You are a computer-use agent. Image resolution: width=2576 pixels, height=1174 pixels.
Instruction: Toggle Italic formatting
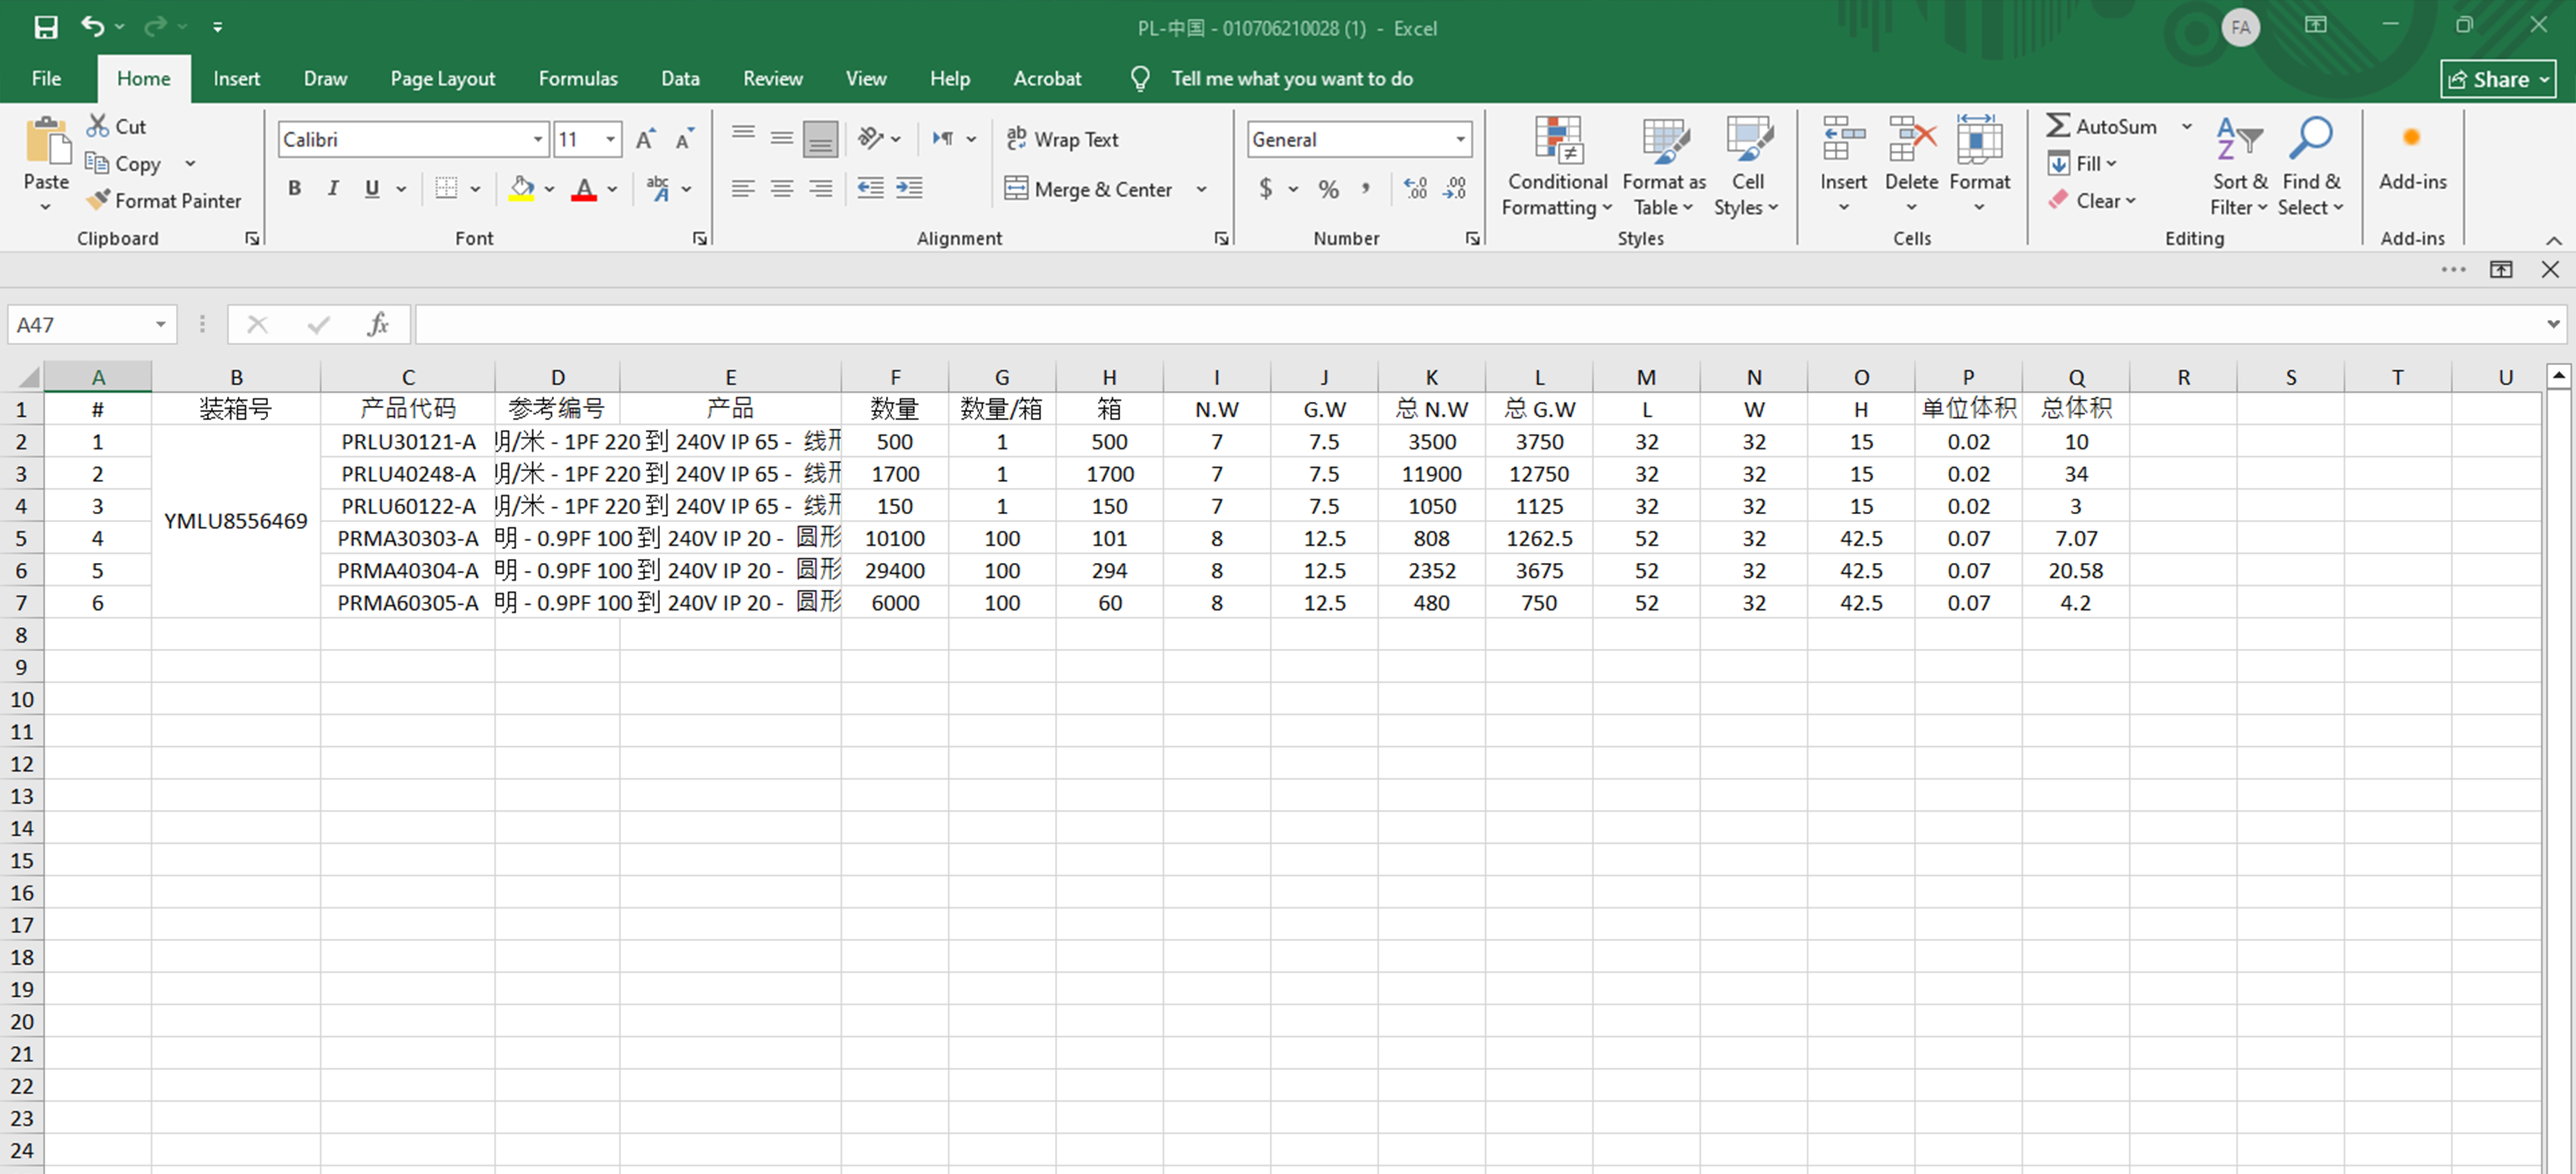333,188
